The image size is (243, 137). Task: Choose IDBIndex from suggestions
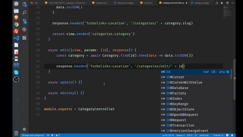(x=195, y=99)
